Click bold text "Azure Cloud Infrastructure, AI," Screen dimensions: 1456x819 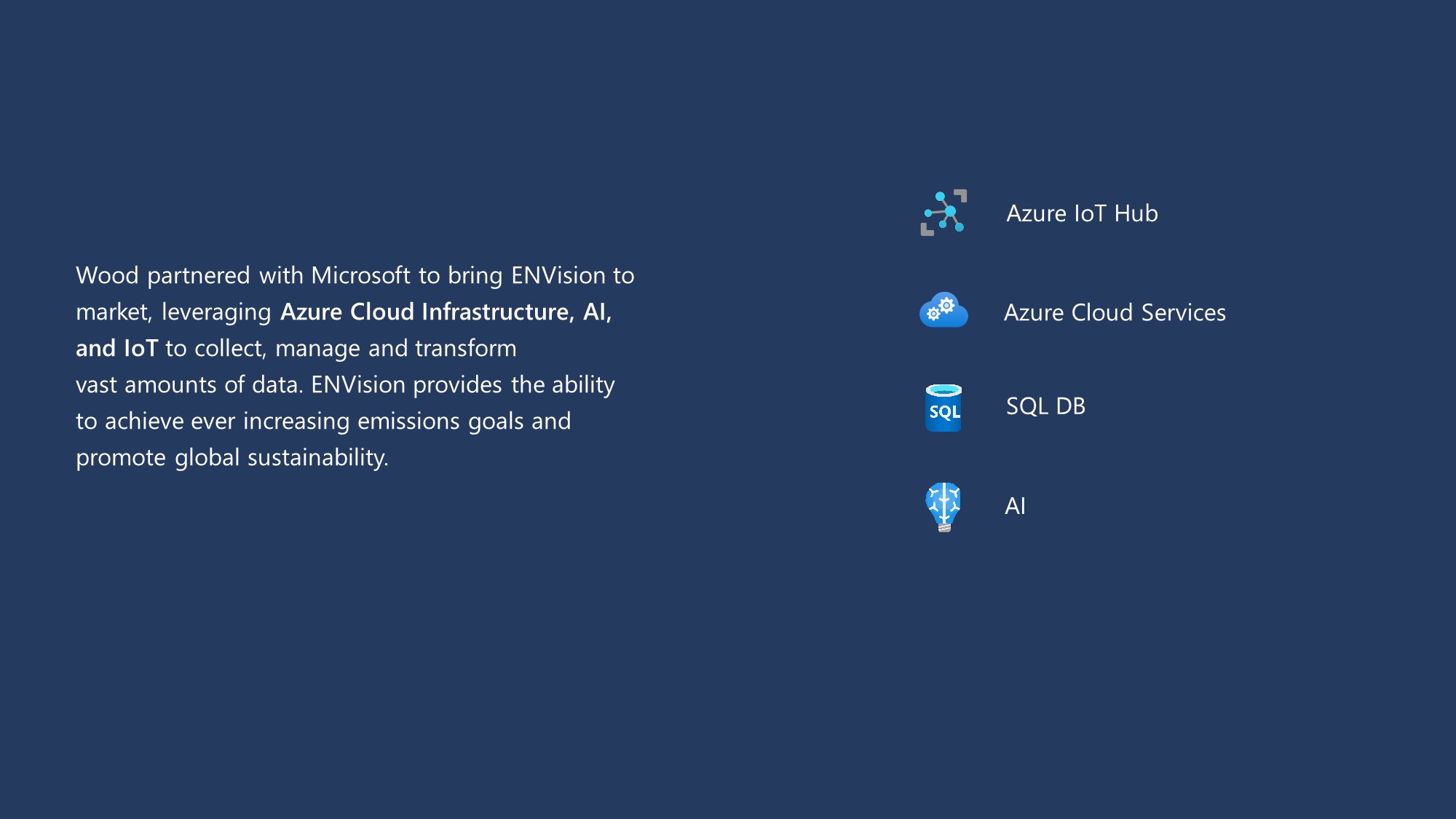pyautogui.click(x=446, y=312)
